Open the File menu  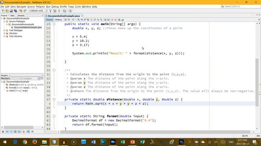(2, 6)
